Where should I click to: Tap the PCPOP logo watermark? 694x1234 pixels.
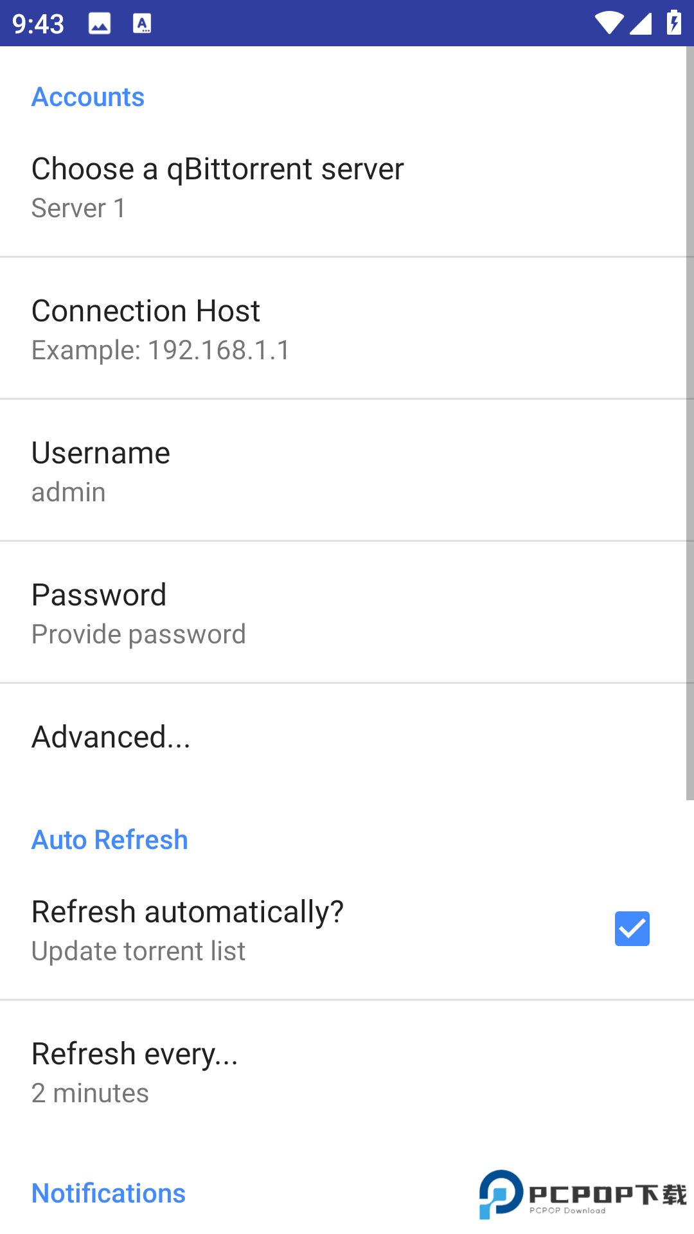[x=582, y=1194]
